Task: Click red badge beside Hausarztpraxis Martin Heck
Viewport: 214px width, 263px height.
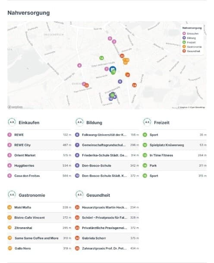Action: tap(77, 207)
